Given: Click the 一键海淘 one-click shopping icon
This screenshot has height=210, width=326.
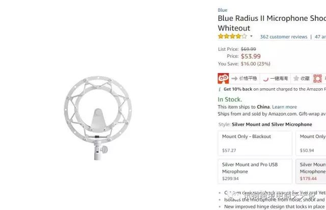Looking at the screenshot, I should [266, 79].
